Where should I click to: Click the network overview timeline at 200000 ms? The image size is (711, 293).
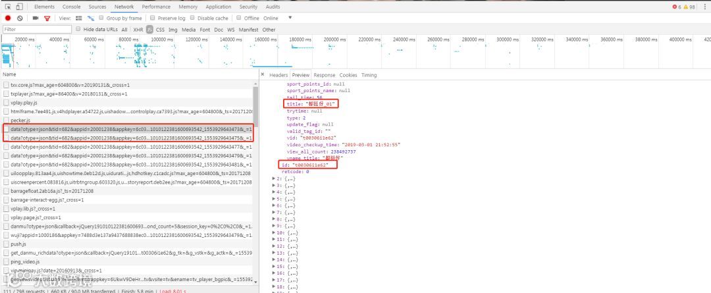334,40
